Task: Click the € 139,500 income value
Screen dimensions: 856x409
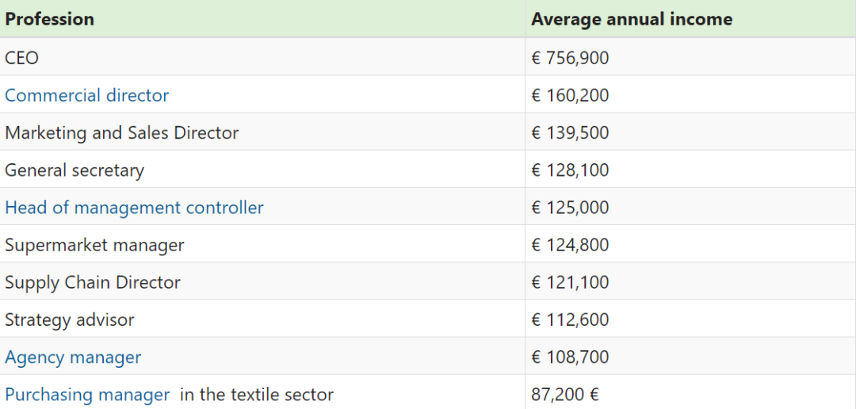Action: click(x=570, y=133)
